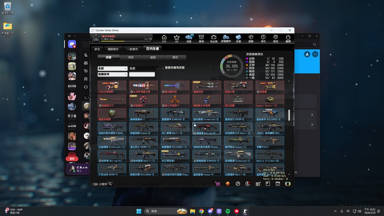Click the 部隊 clan shield icon
This screenshot has width=384, height=216.
tap(251, 38)
